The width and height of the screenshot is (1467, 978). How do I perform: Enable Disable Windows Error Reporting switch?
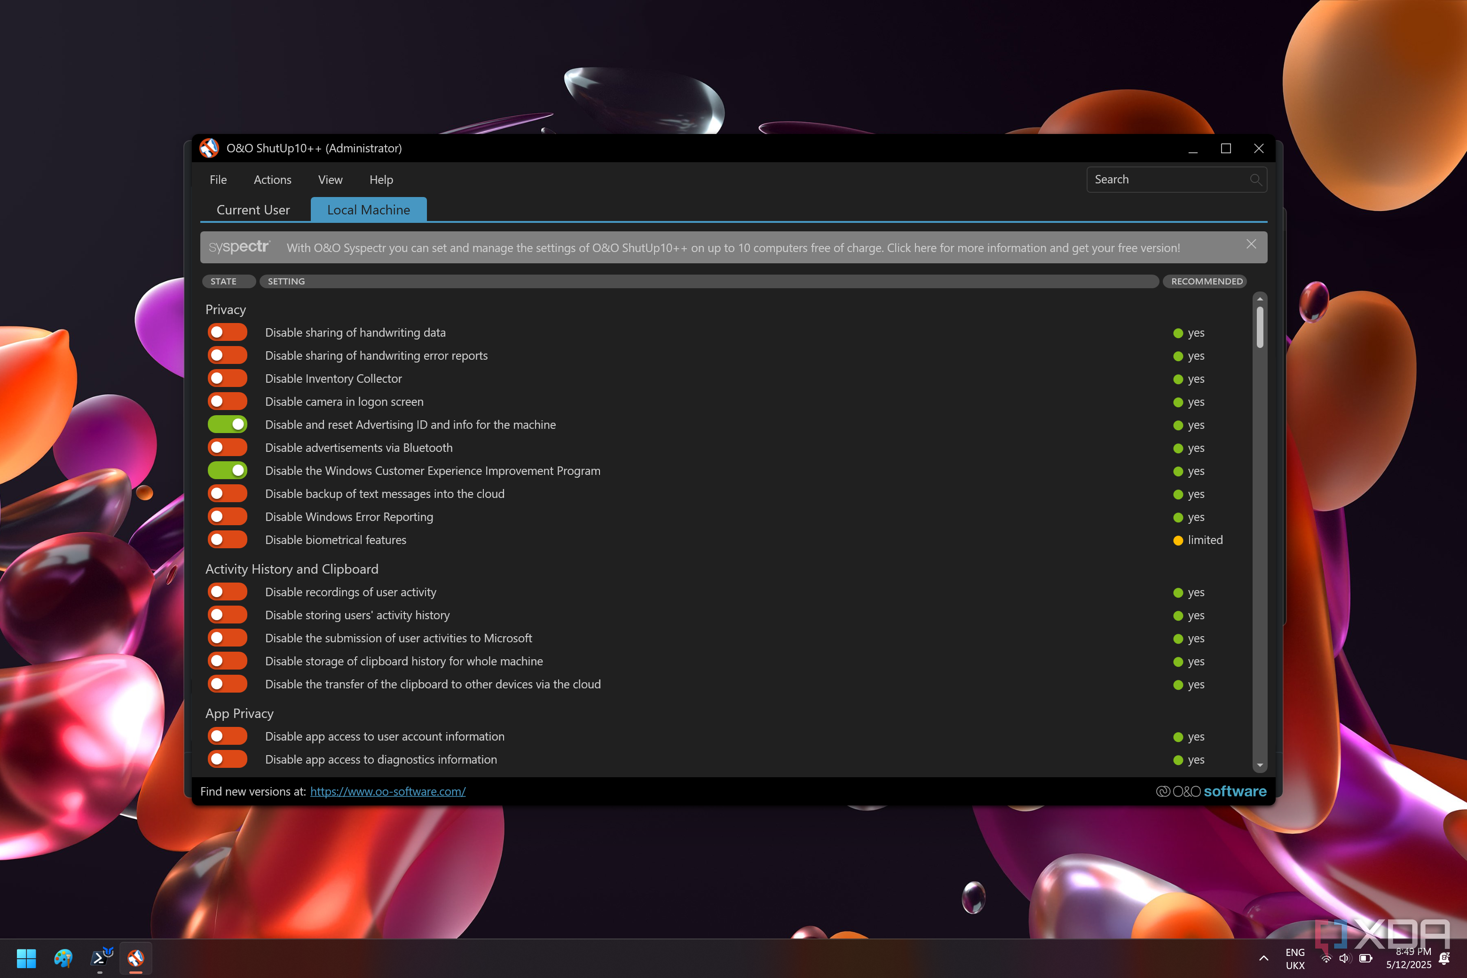(x=227, y=516)
